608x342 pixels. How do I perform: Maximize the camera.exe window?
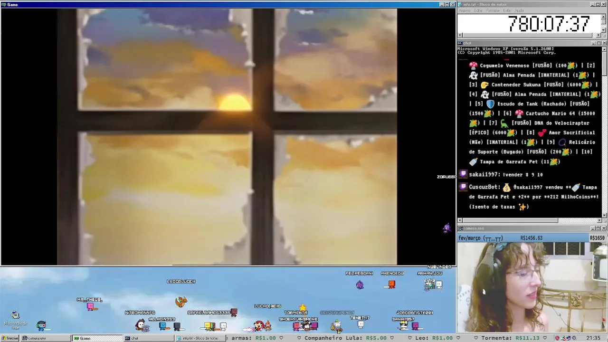point(598,228)
